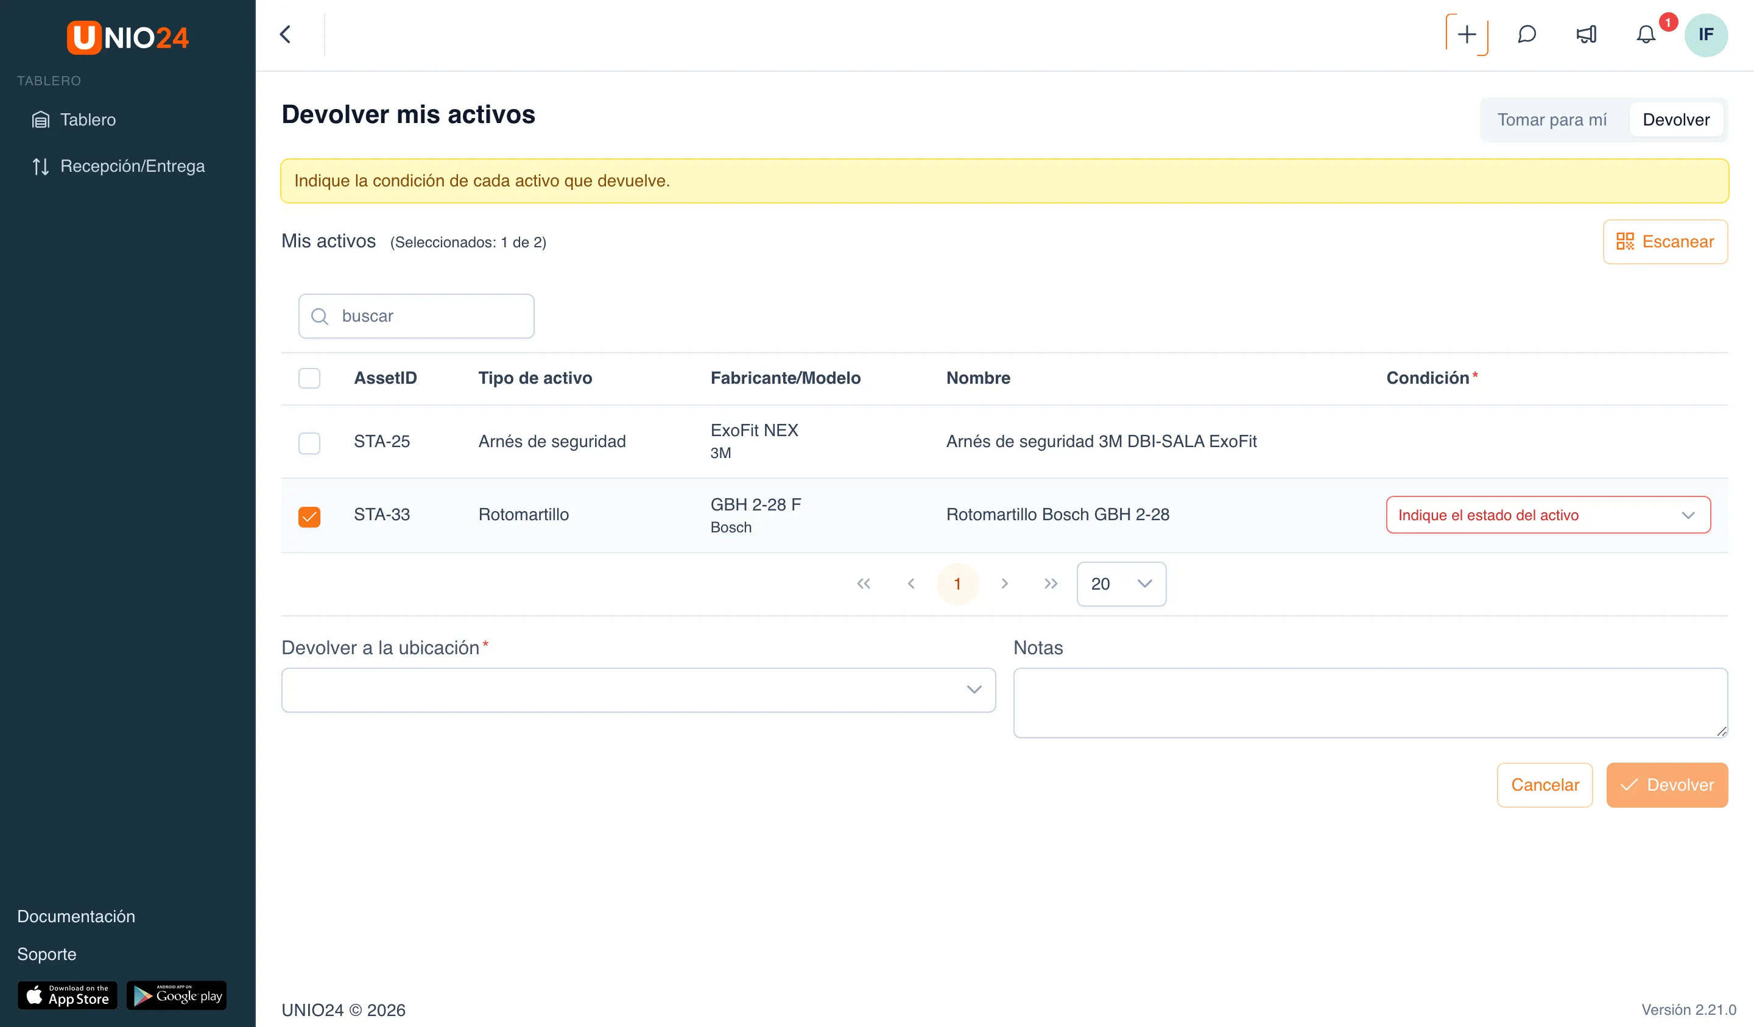Click the Google Play badge

coord(177,995)
